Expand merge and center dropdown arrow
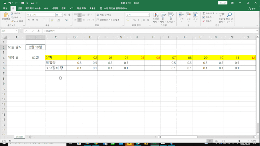Viewport: 260px width, 146px height. [x=122, y=20]
